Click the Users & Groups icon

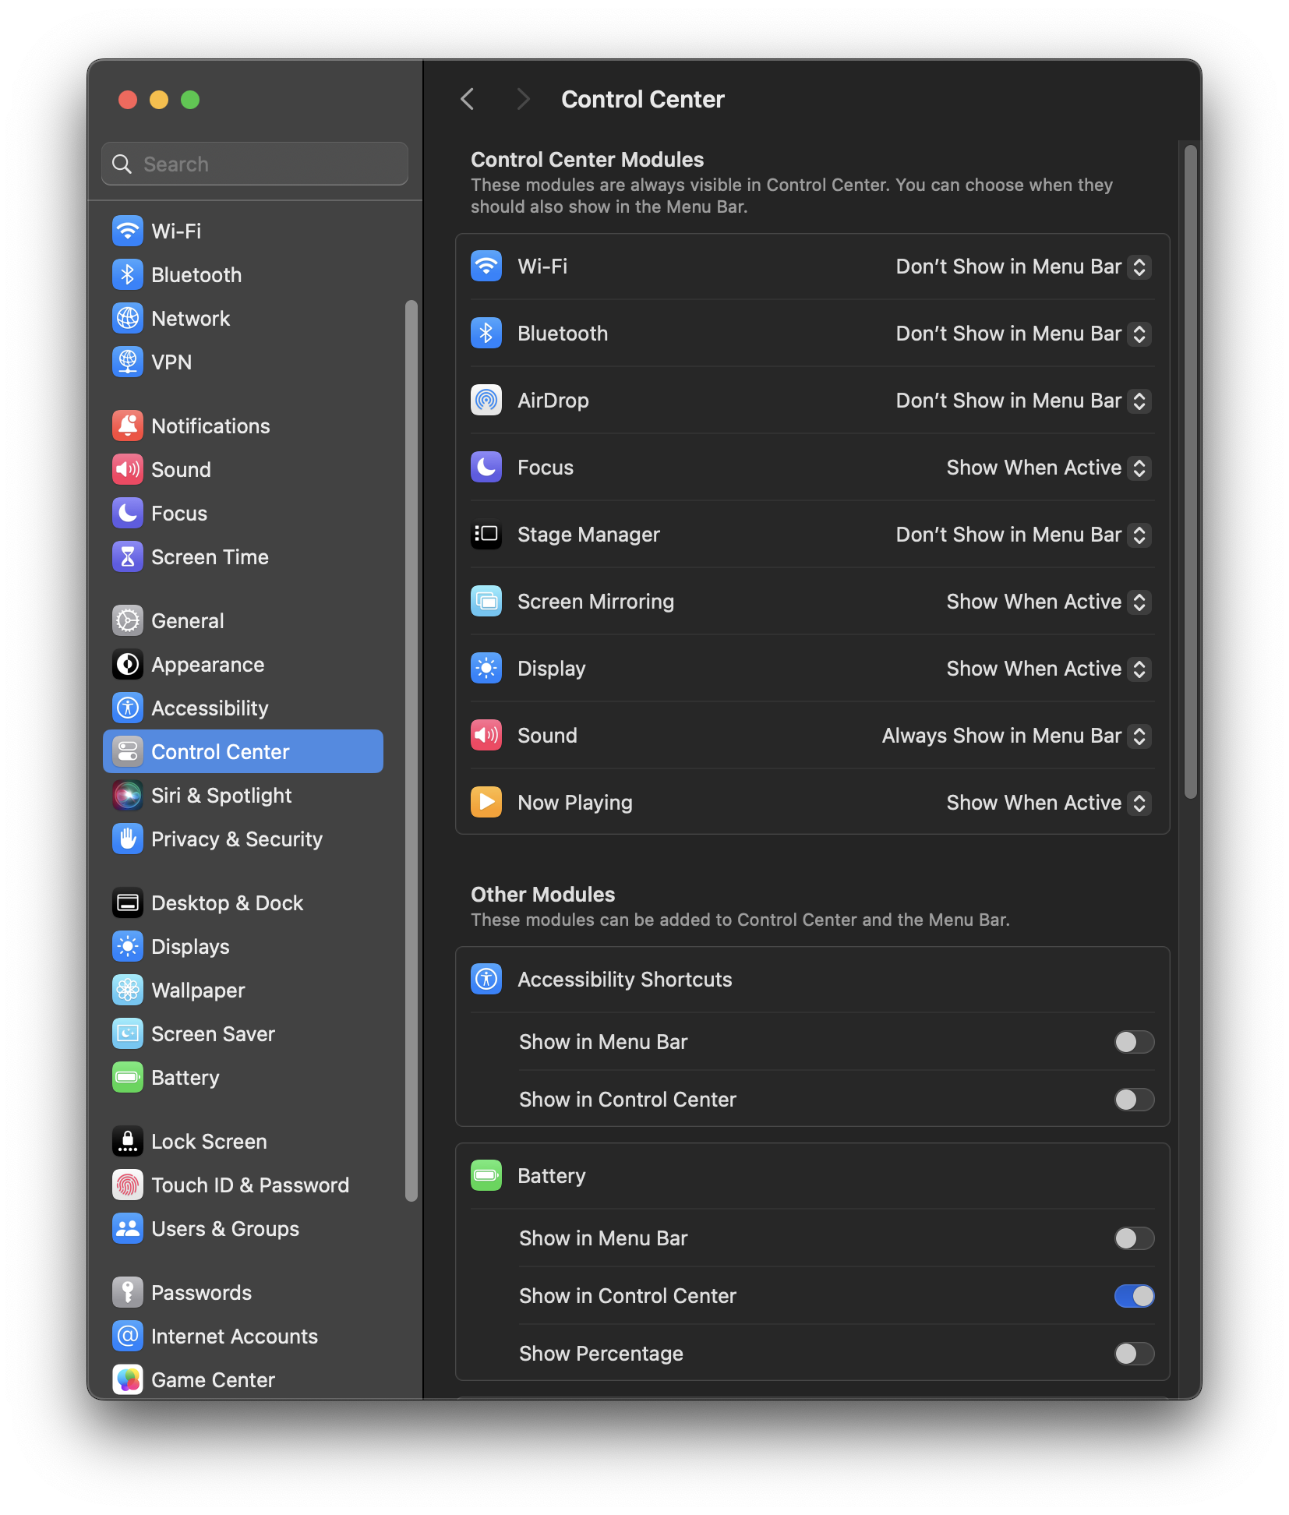(128, 1228)
